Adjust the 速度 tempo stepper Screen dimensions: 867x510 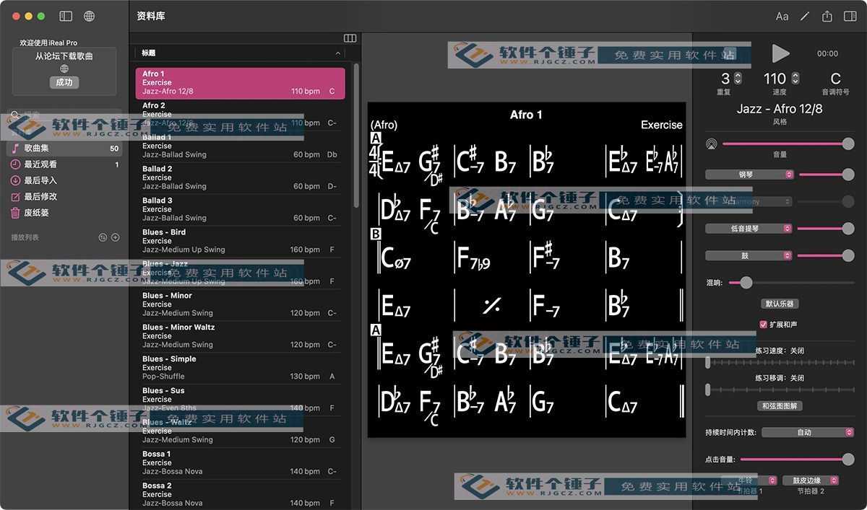click(795, 78)
